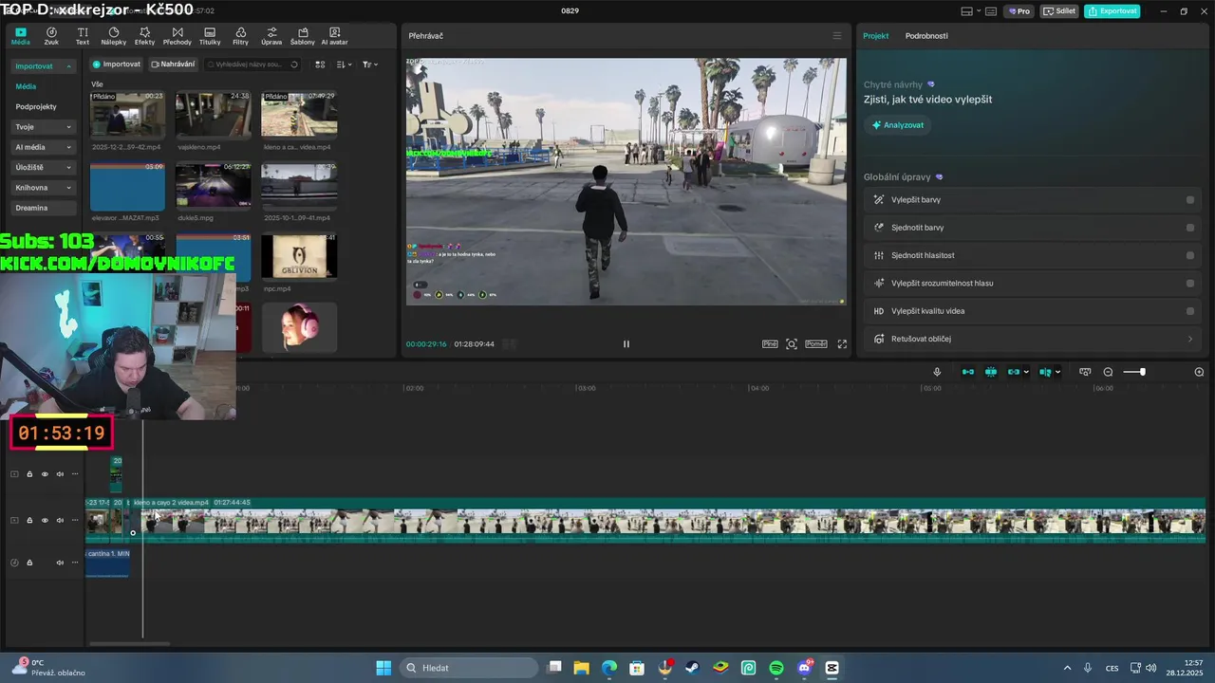Click the zoom in timeline magnifier icon

tap(1199, 372)
